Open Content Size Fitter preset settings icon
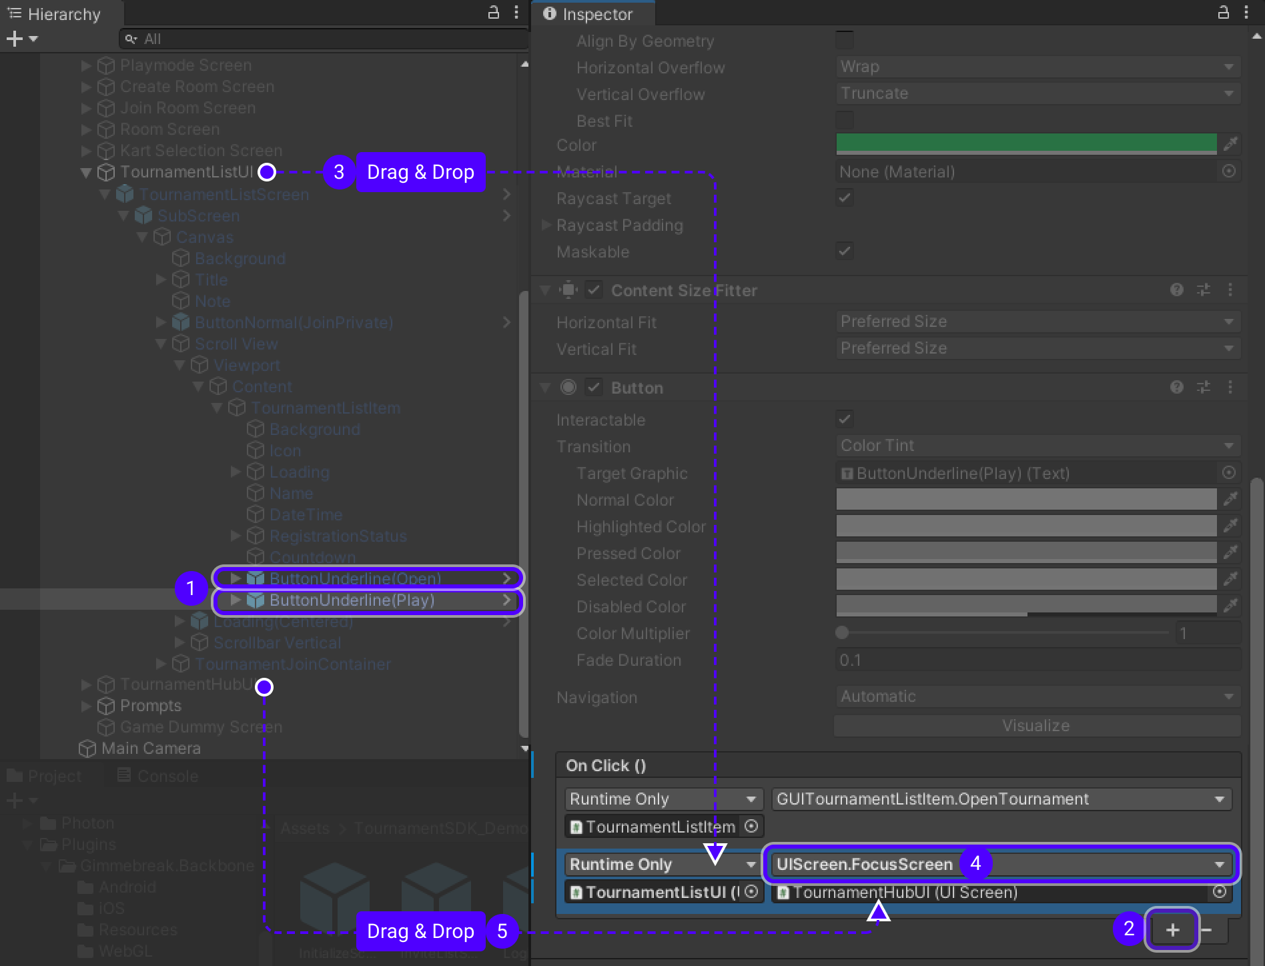This screenshot has width=1265, height=966. [x=1204, y=290]
